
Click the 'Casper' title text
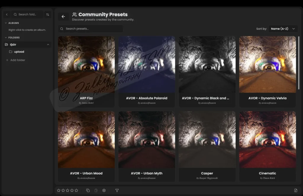pyautogui.click(x=207, y=173)
